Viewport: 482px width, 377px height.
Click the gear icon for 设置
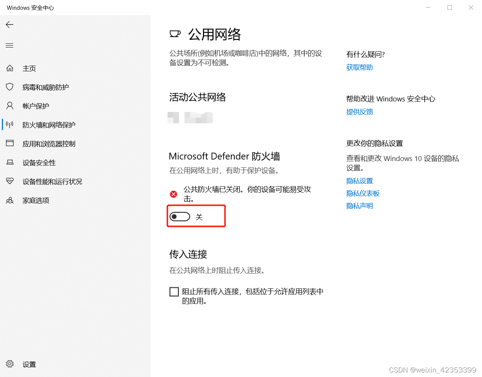coord(10,364)
